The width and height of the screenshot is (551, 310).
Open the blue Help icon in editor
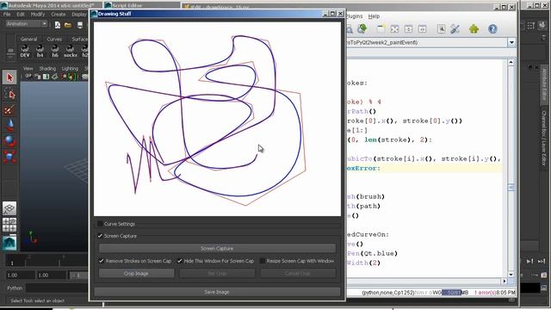tap(492, 28)
